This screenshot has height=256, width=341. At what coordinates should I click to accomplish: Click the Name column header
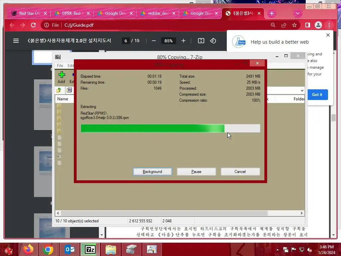coord(63,99)
